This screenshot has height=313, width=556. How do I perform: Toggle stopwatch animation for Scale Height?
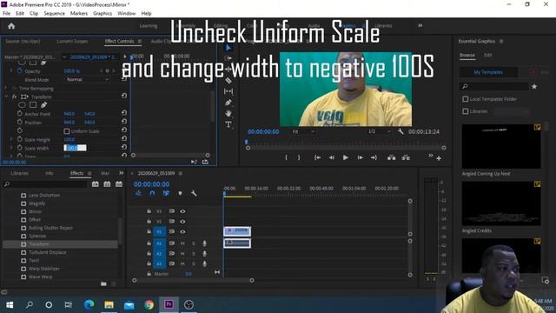(x=19, y=139)
